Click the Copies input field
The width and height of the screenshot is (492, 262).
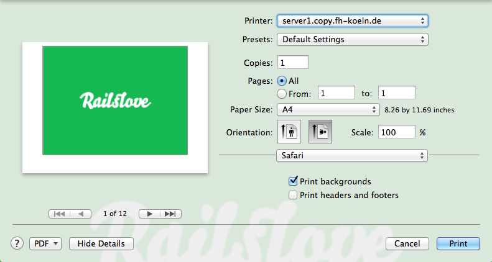pyautogui.click(x=293, y=62)
